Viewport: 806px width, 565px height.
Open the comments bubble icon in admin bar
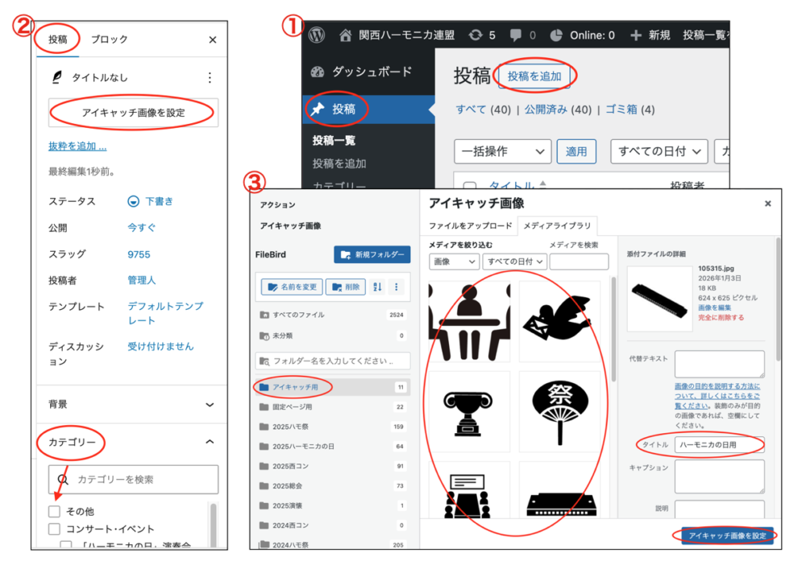516,35
